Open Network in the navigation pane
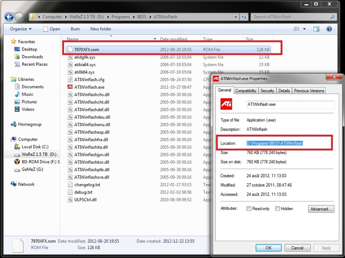 26,184
